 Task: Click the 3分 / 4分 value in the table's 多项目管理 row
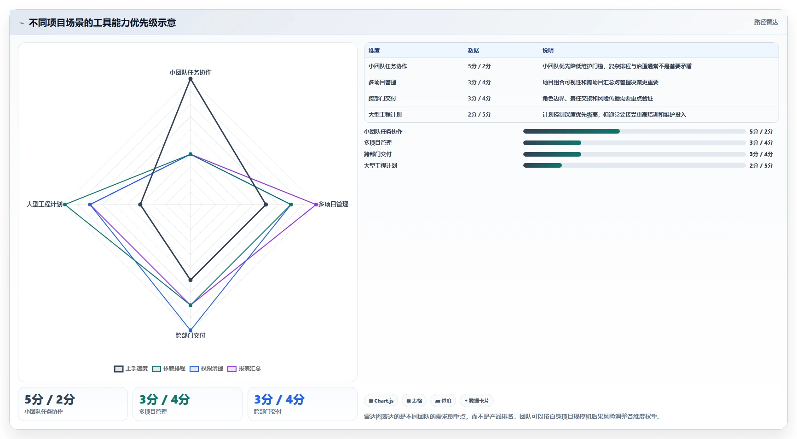tap(479, 82)
